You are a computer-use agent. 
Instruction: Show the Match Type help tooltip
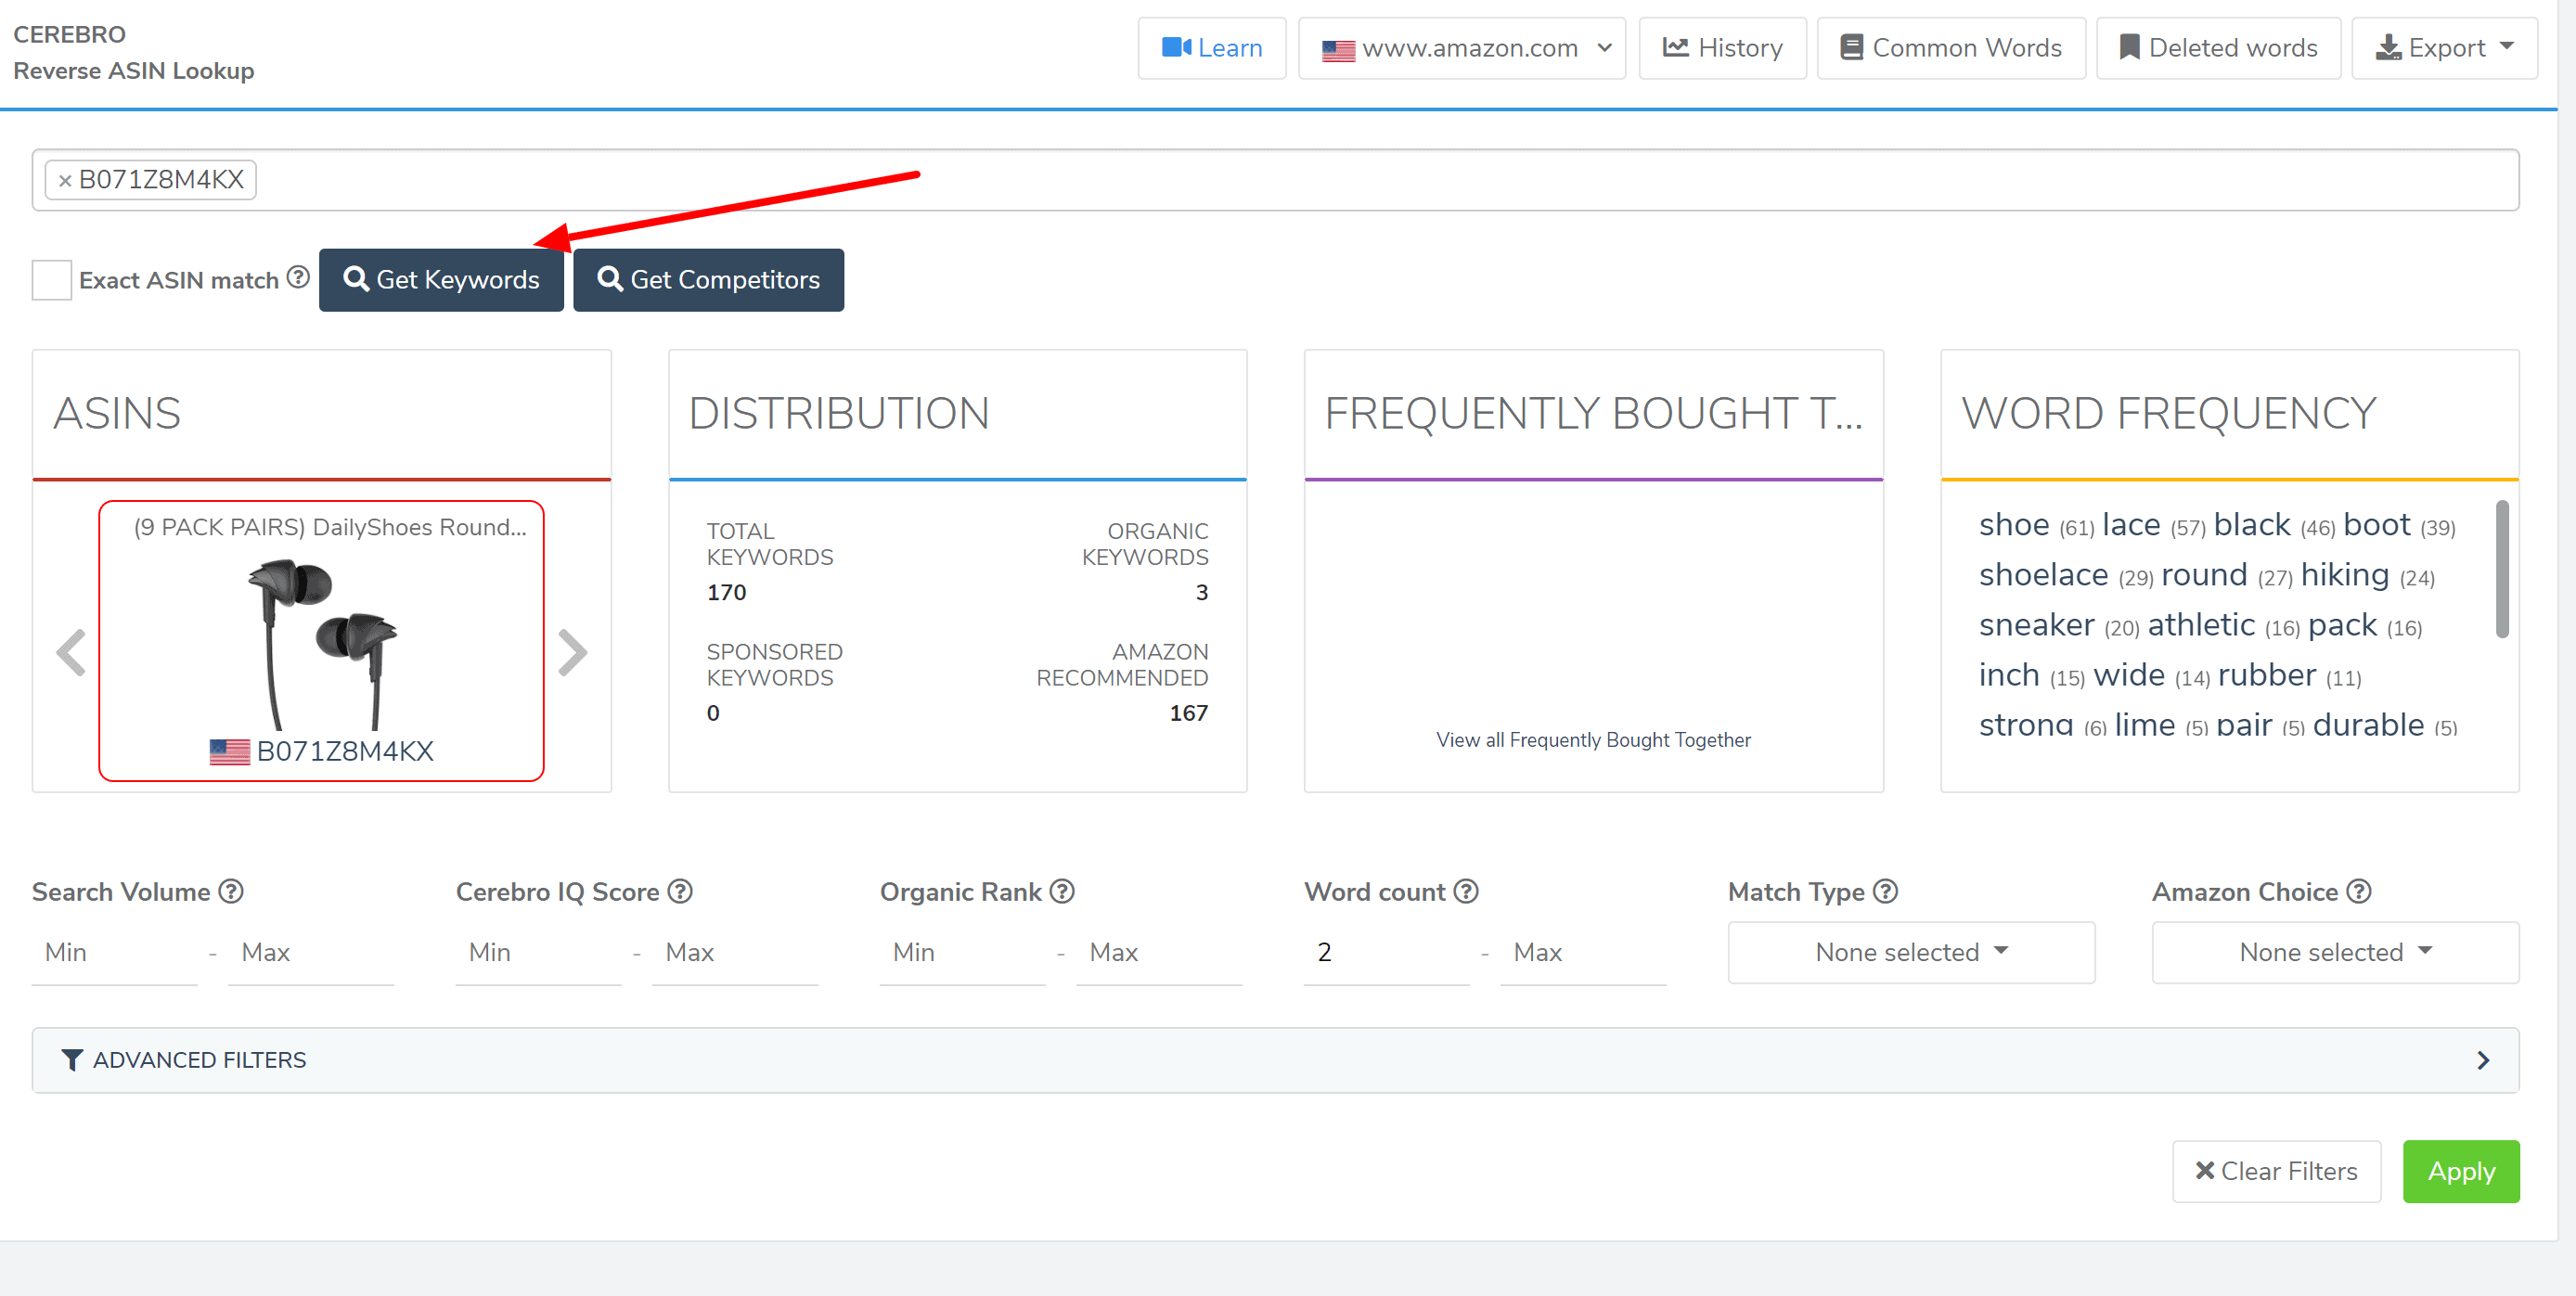[x=1885, y=891]
